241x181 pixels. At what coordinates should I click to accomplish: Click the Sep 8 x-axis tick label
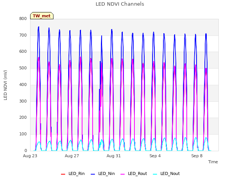[x=197, y=156]
